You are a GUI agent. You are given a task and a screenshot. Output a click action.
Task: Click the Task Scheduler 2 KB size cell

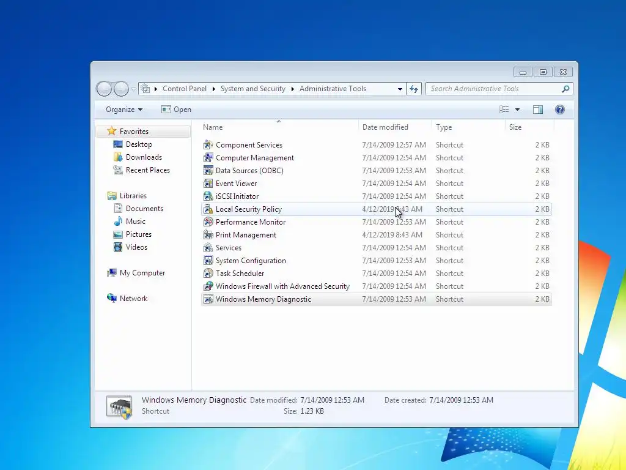click(x=542, y=274)
